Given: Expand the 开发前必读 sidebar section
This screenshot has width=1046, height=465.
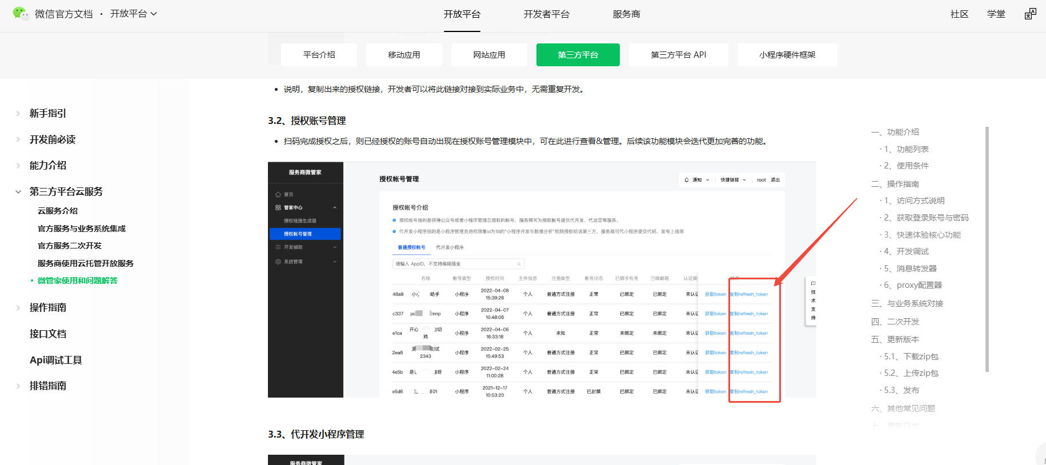Looking at the screenshot, I should tap(18, 139).
